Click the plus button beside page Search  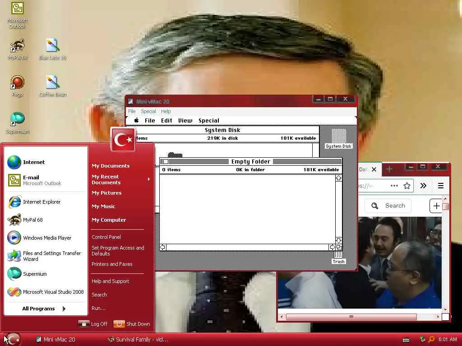pyautogui.click(x=436, y=205)
